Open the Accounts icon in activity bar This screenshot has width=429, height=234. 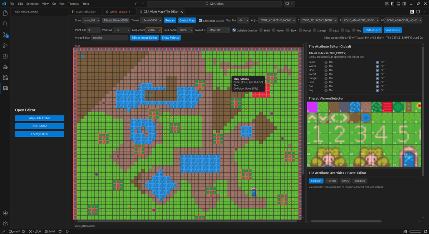click(5, 213)
